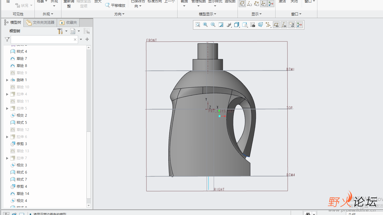Click the sketch icon beside 草绘 14
This screenshot has width=383, height=215.
coord(13,194)
